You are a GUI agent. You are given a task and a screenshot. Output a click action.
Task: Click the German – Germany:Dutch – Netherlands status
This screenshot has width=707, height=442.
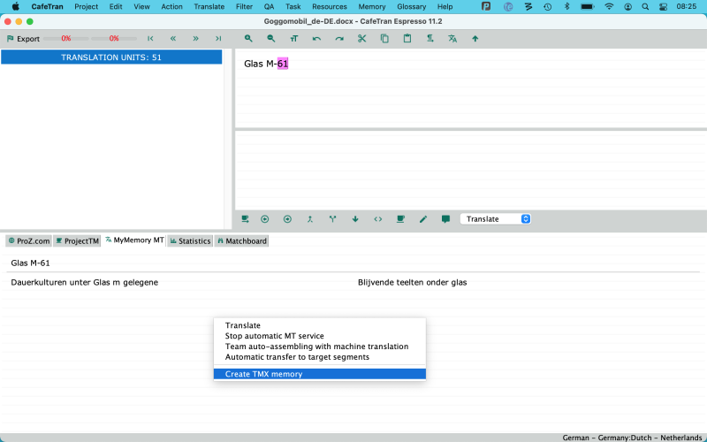tap(632, 438)
